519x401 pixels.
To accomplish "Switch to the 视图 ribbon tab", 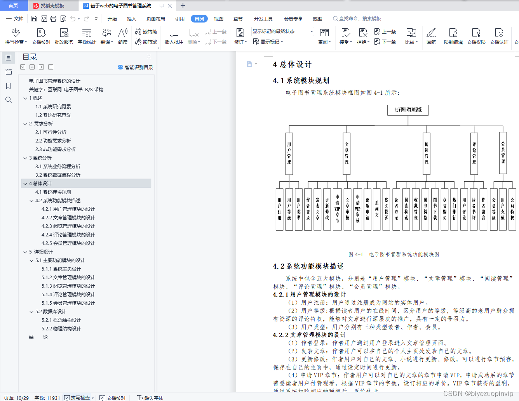I will (219, 19).
